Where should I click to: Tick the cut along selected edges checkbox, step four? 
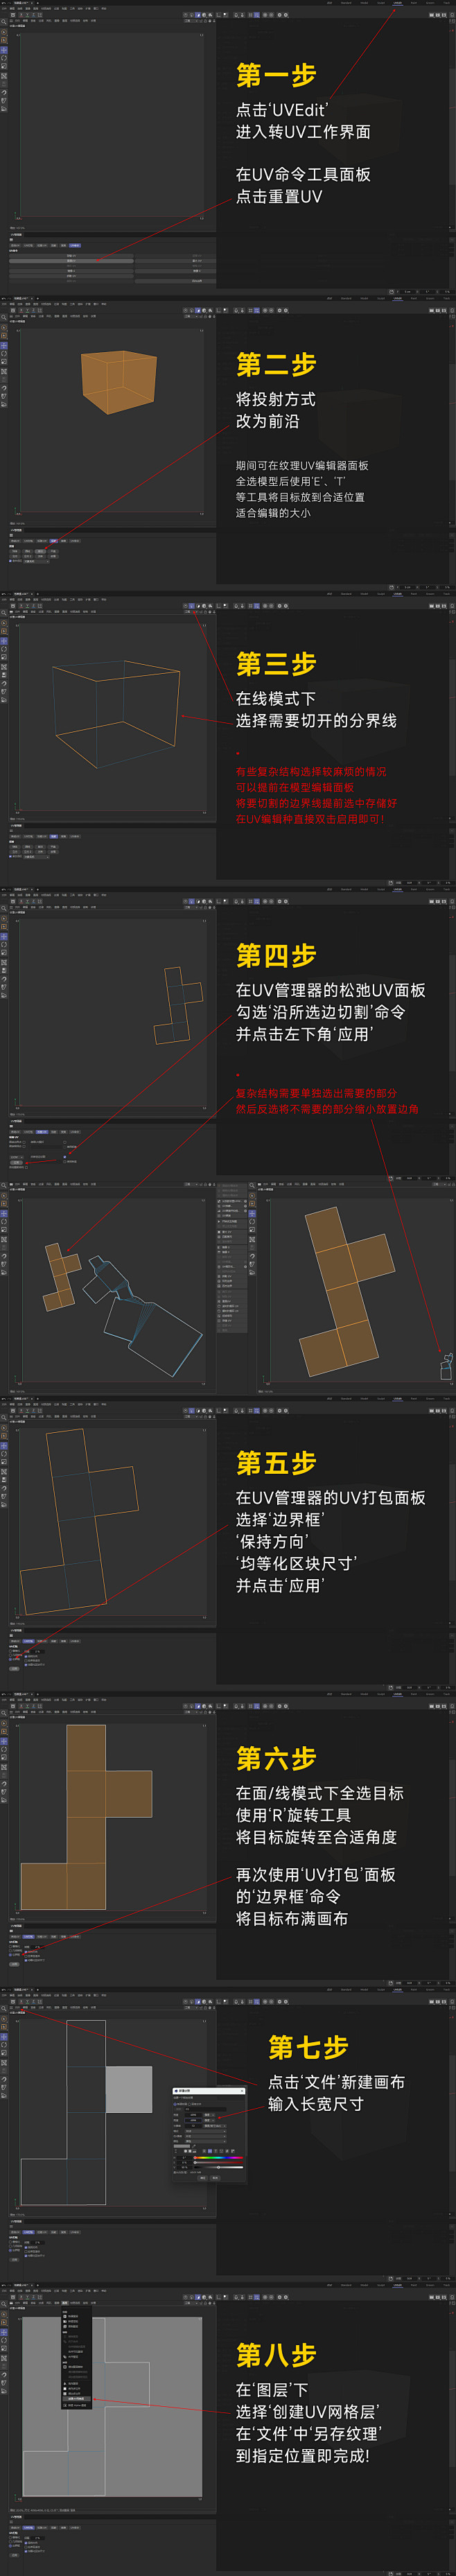coord(65,1157)
